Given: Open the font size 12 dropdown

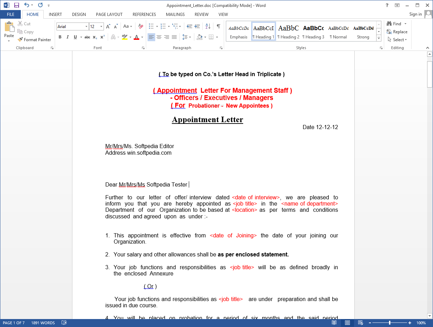Looking at the screenshot, I should coord(101,27).
